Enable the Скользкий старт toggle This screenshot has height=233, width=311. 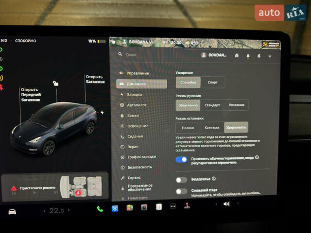tap(181, 191)
